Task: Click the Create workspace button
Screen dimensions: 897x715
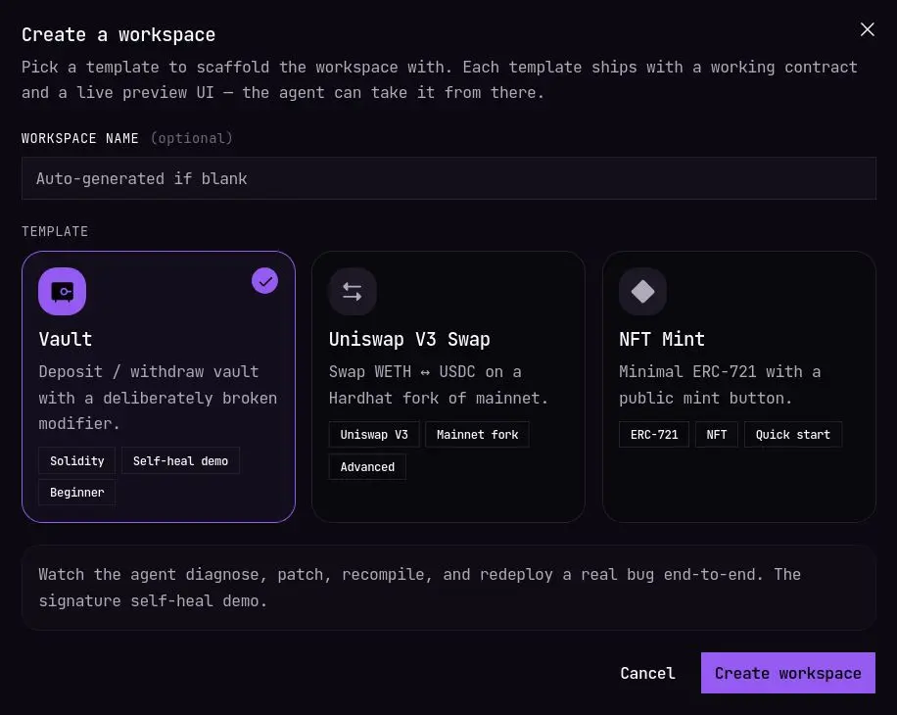Action: [x=787, y=673]
